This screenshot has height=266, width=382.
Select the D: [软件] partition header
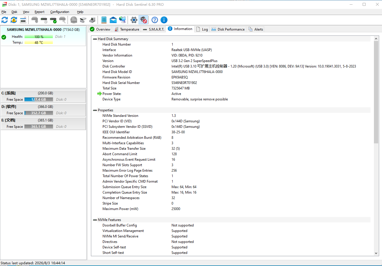tap(43, 107)
